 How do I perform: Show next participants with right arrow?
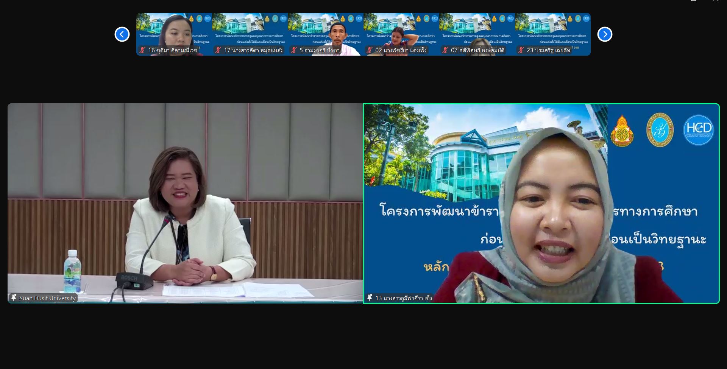click(x=605, y=34)
